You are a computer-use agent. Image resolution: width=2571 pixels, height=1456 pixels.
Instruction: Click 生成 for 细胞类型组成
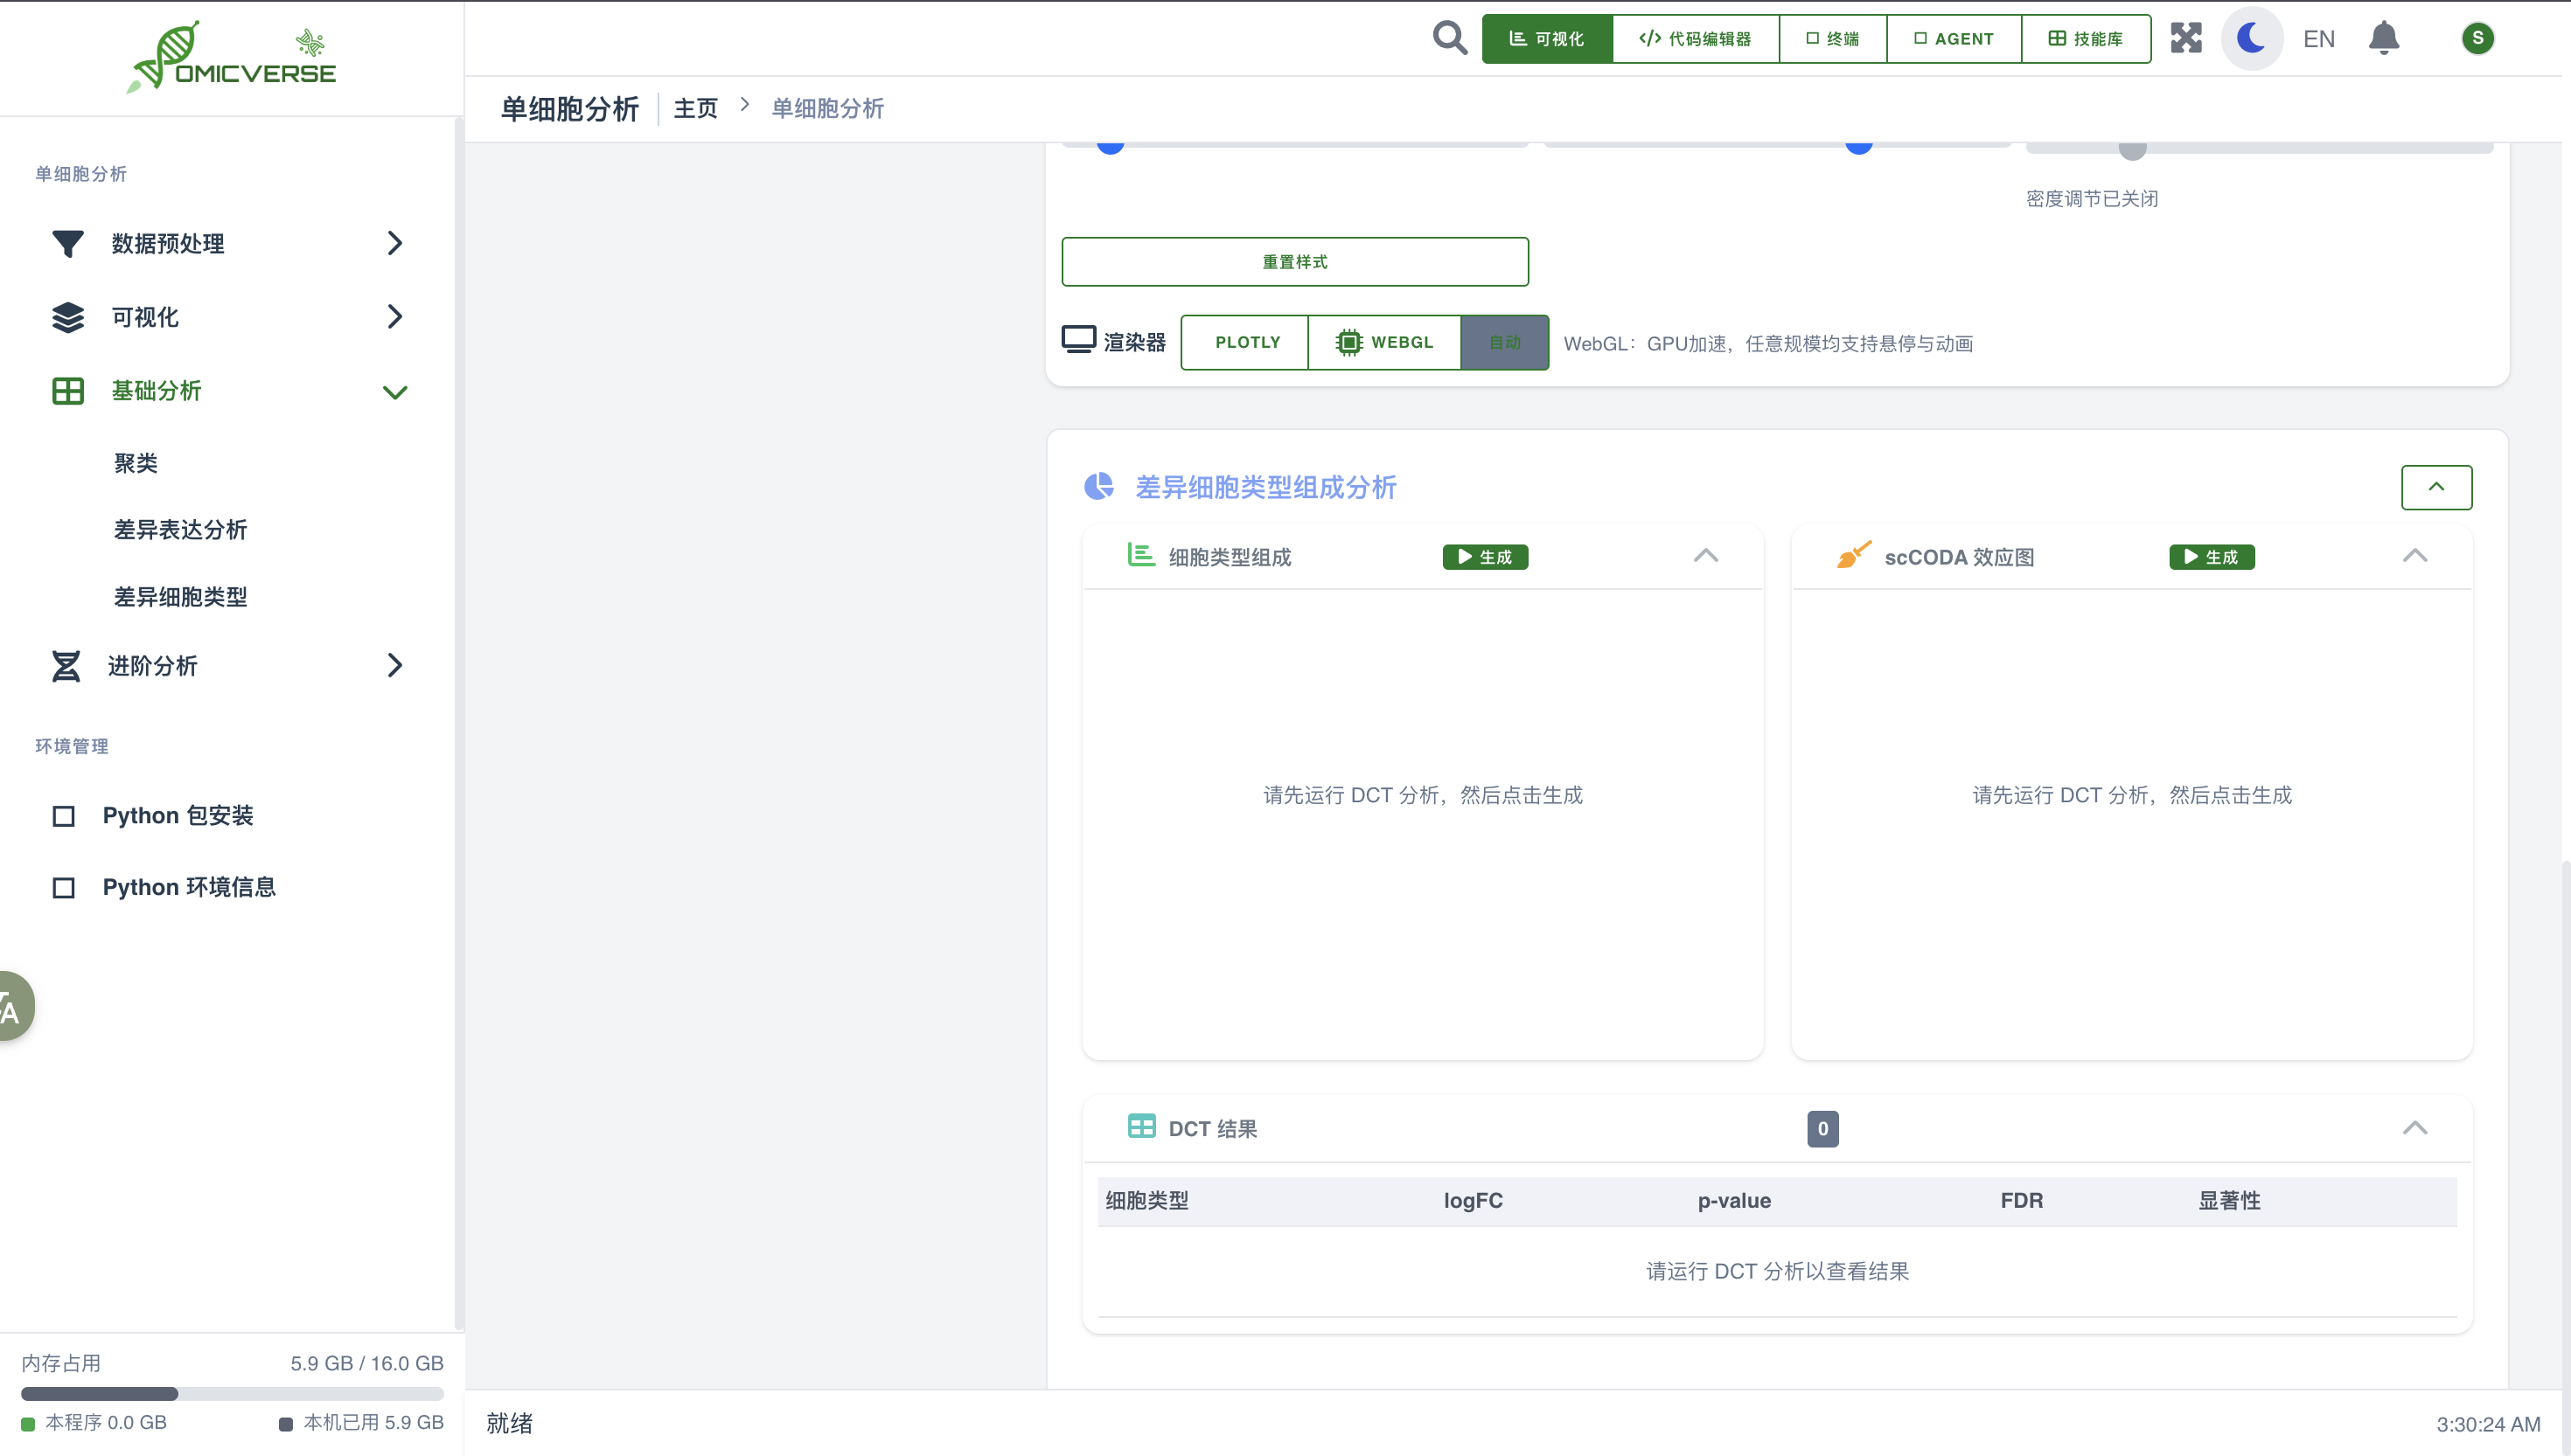(1485, 557)
